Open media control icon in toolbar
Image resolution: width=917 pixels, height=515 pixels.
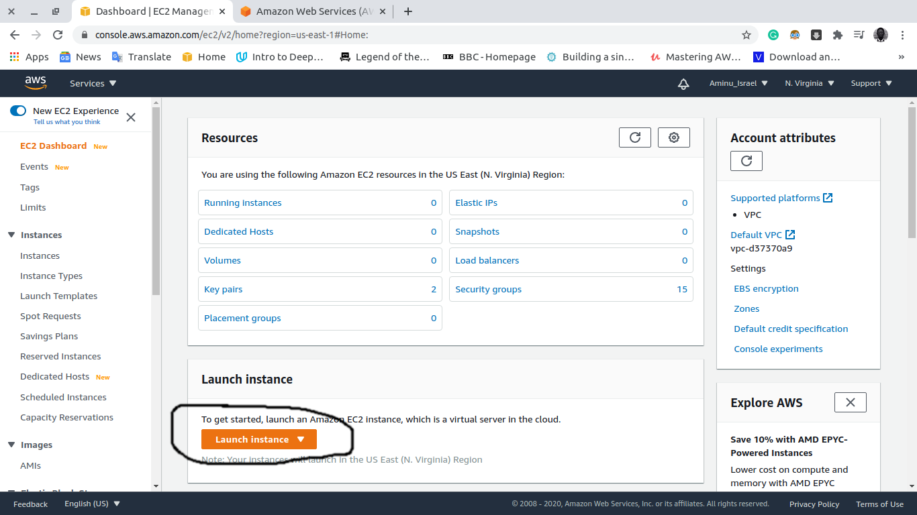[859, 35]
